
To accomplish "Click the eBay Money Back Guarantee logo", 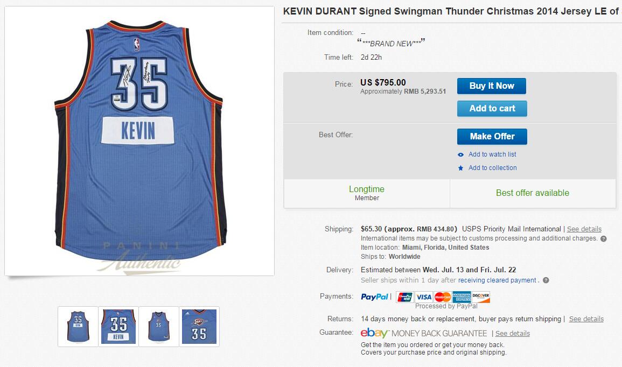I will pyautogui.click(x=424, y=333).
